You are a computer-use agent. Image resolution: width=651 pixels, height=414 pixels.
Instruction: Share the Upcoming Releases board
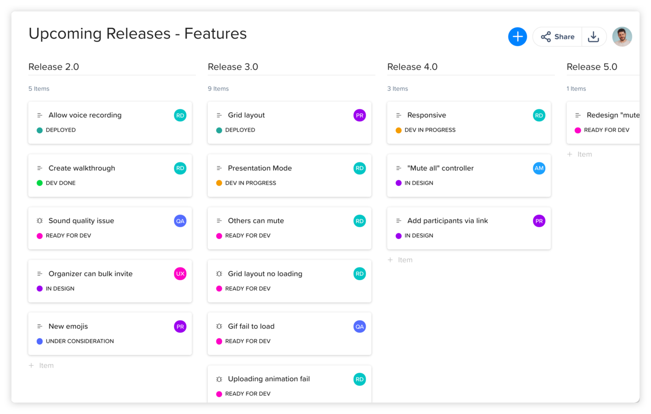click(558, 37)
